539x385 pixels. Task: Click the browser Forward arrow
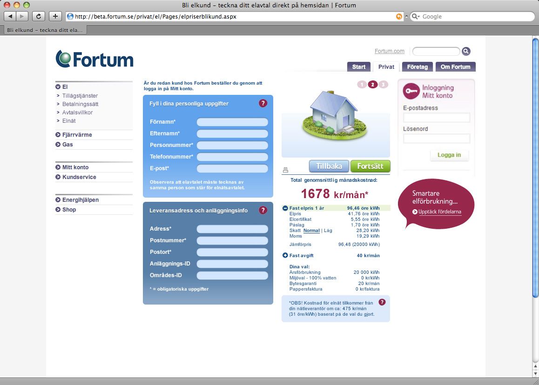coord(22,16)
